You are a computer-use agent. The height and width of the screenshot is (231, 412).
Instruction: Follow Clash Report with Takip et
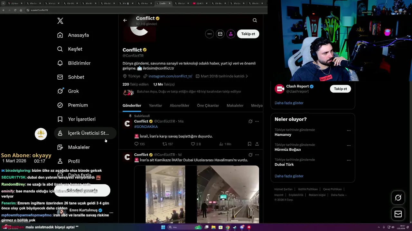pos(340,89)
